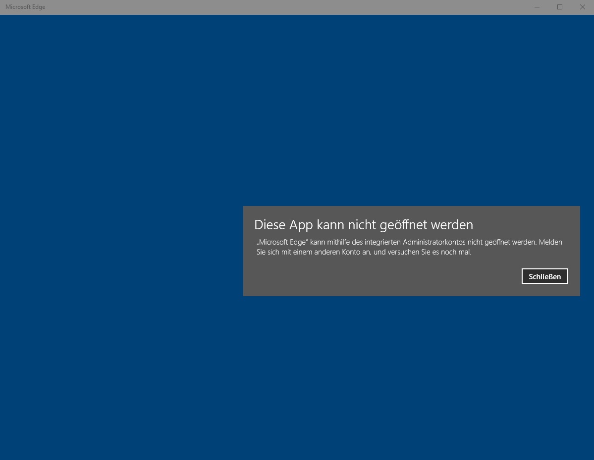
Task: Maximize the Microsoft Edge window
Action: 559,7
